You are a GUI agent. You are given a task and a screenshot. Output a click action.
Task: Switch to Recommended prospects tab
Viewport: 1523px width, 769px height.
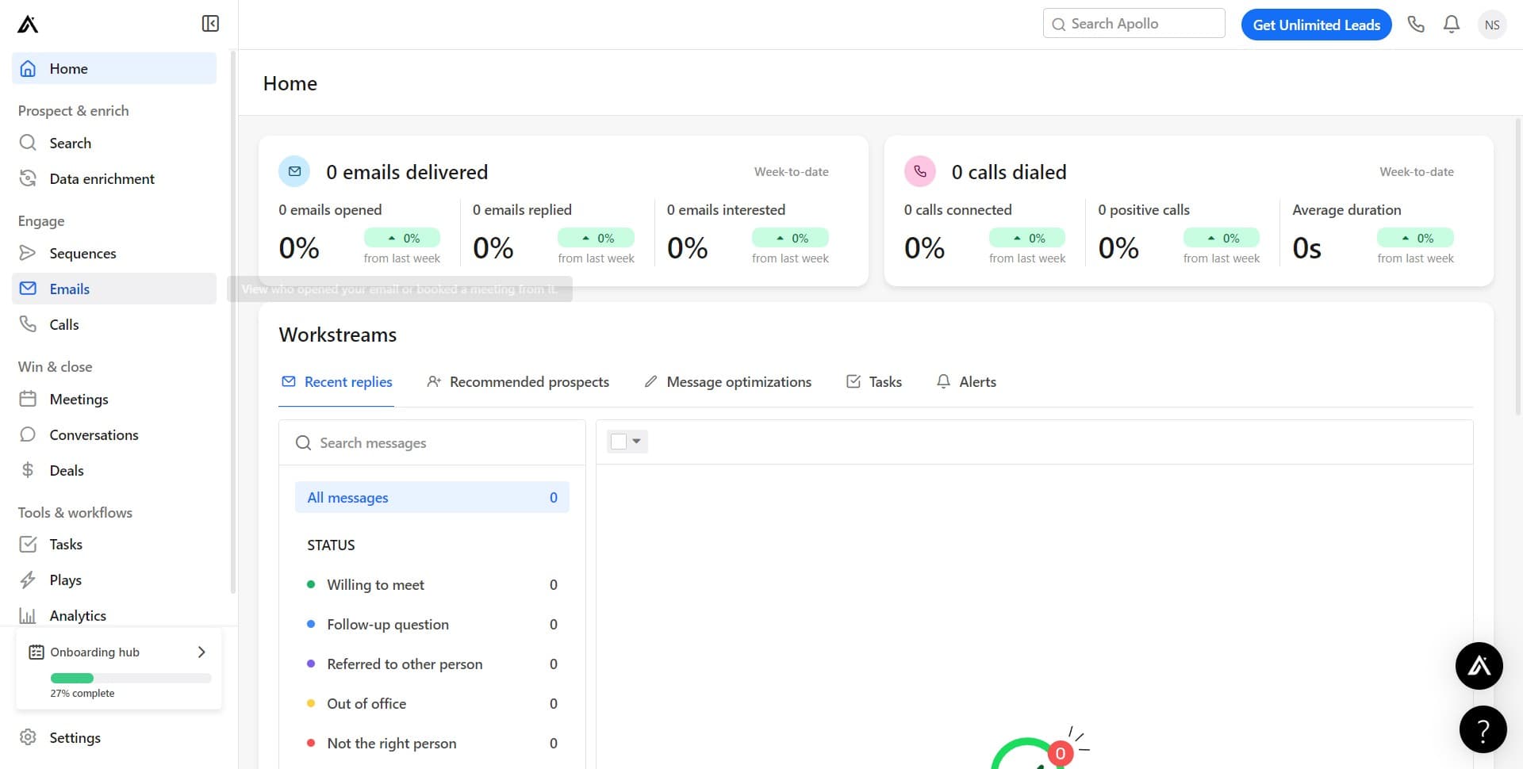518,382
